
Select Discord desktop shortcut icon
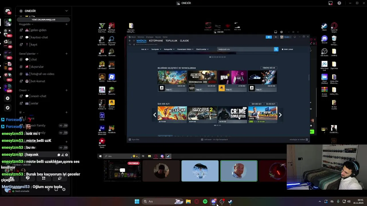pos(324,39)
